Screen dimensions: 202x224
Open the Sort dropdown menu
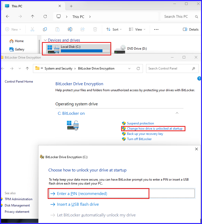click(x=114, y=30)
